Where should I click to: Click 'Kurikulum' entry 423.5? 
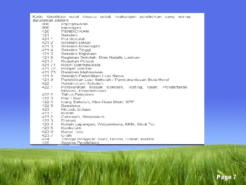pyautogui.click(x=61, y=128)
